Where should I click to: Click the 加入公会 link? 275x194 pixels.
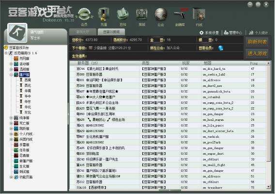pos(173,48)
